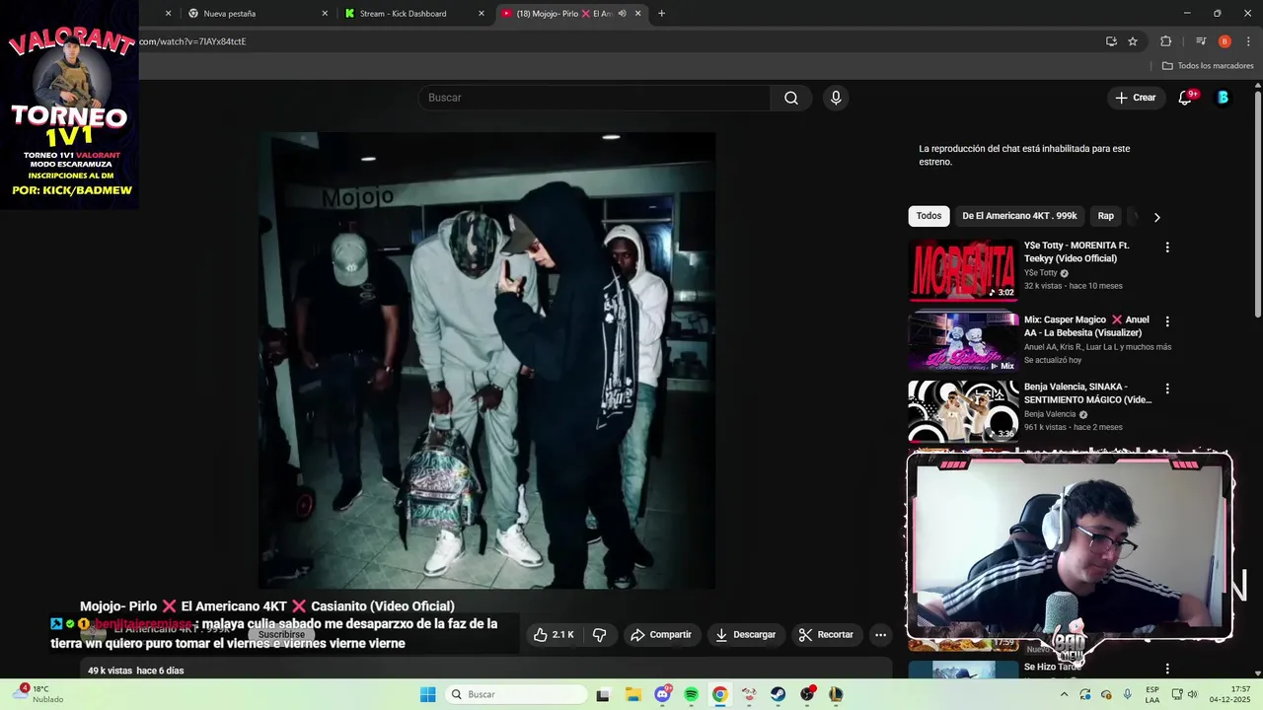Viewport: 1263px width, 710px height.
Task: Select the Todos filter chip
Action: 929,216
